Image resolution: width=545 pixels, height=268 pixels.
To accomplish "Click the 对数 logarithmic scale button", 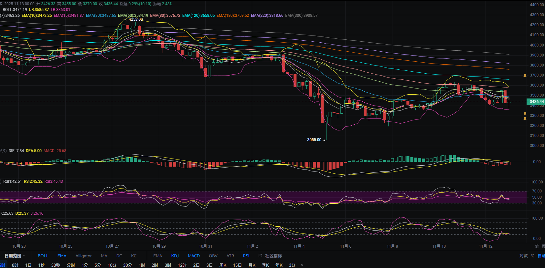I will (x=523, y=256).
